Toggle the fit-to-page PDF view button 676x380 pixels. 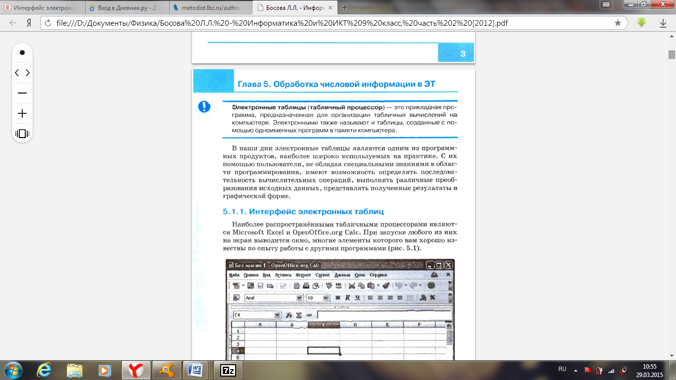pyautogui.click(x=22, y=134)
